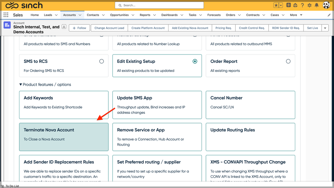Viewport: 334px width, 188px height.
Task: Click the Account record icon
Action: [x=7, y=25]
